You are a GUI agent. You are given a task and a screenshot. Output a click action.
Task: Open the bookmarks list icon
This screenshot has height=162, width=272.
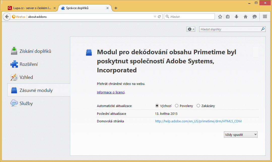(x=228, y=17)
